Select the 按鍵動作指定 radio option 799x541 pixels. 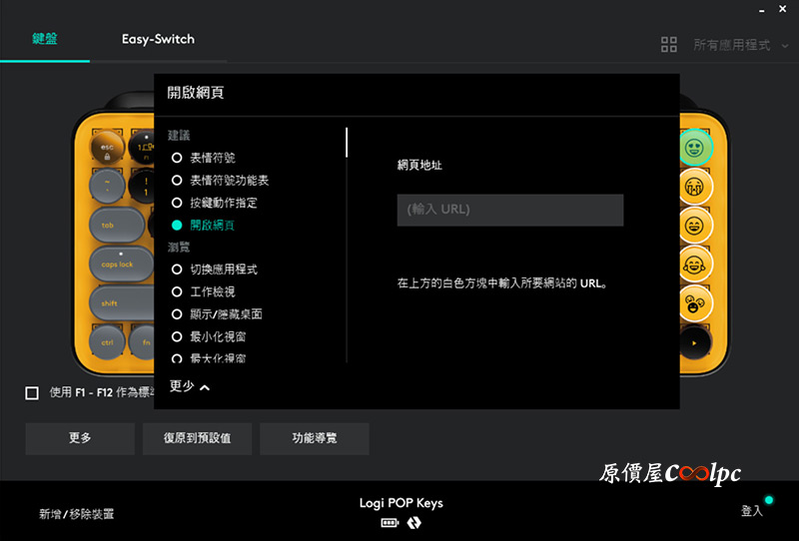[x=177, y=203]
